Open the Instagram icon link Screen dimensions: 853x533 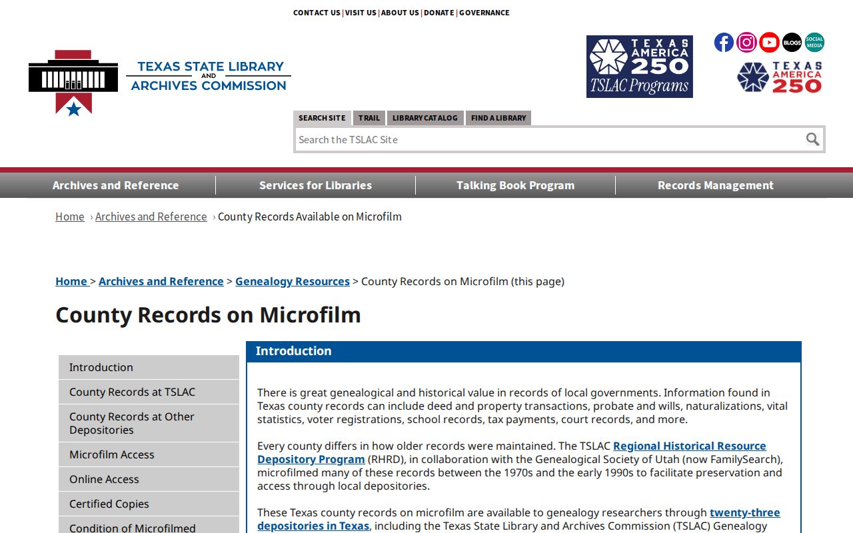746,43
